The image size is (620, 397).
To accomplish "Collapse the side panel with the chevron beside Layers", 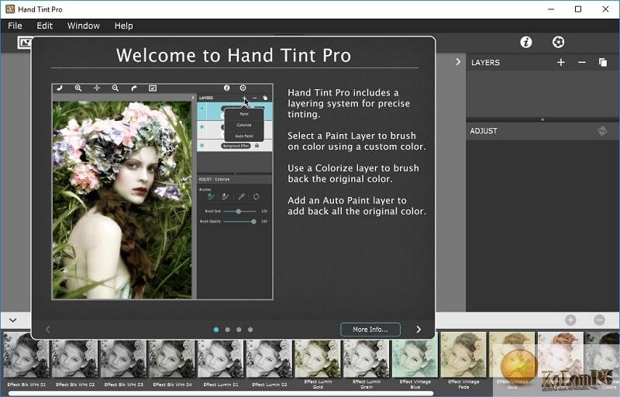I will (x=458, y=62).
